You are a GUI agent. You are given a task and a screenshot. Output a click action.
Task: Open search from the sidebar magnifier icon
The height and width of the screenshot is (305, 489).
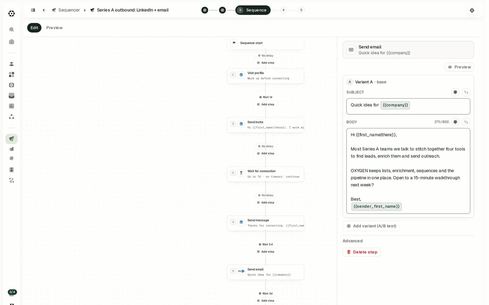[x=12, y=30]
